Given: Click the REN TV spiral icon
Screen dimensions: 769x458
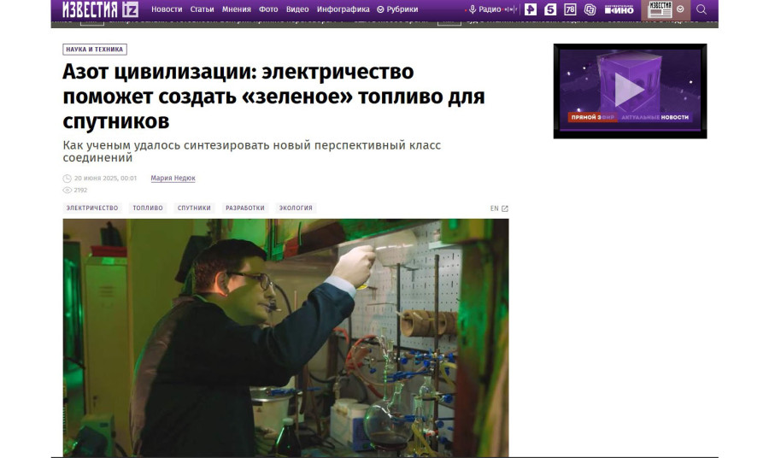Looking at the screenshot, I should 590,9.
